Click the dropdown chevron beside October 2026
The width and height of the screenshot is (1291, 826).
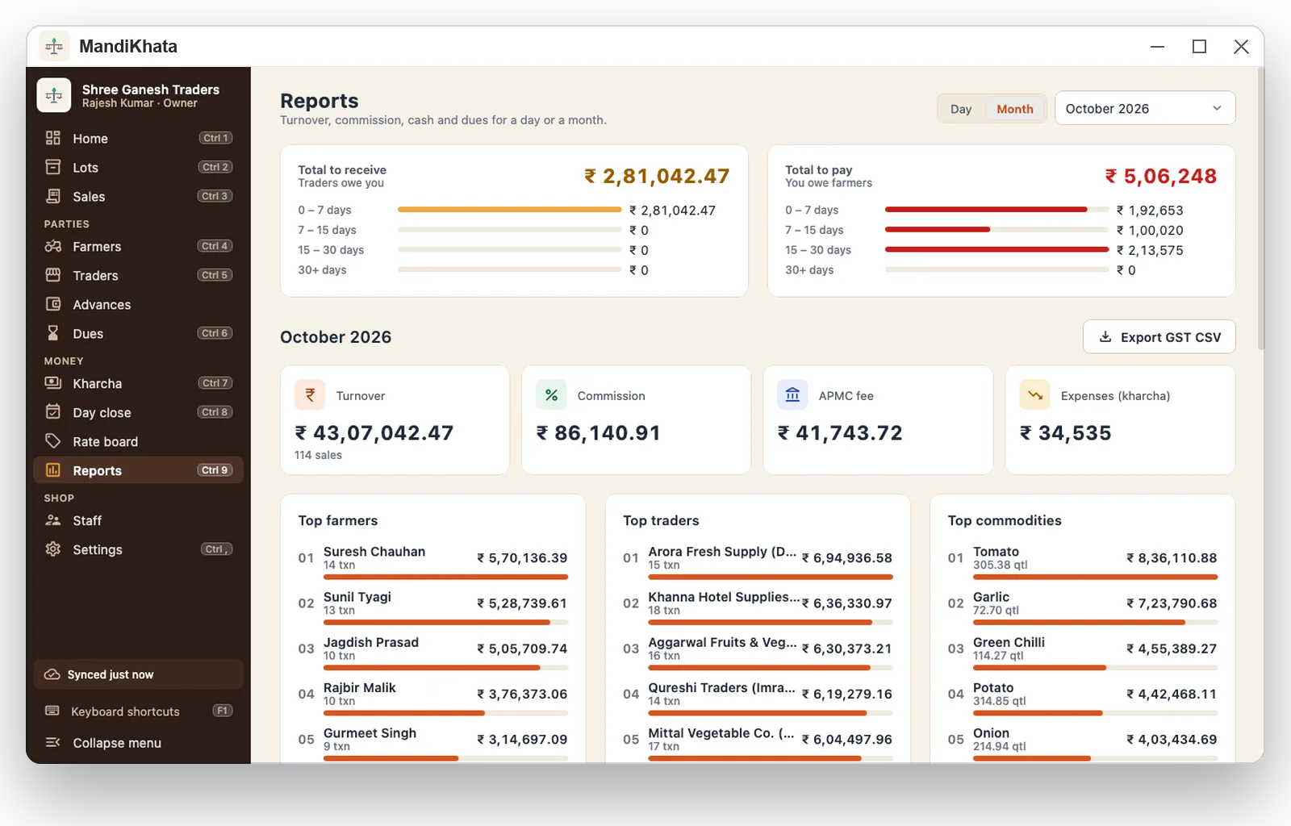[1217, 108]
